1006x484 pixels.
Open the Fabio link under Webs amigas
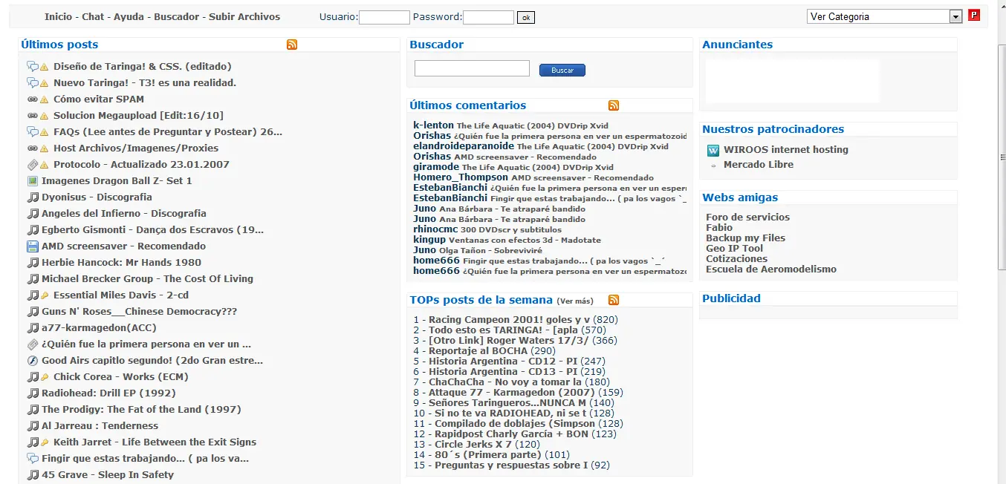[719, 227]
